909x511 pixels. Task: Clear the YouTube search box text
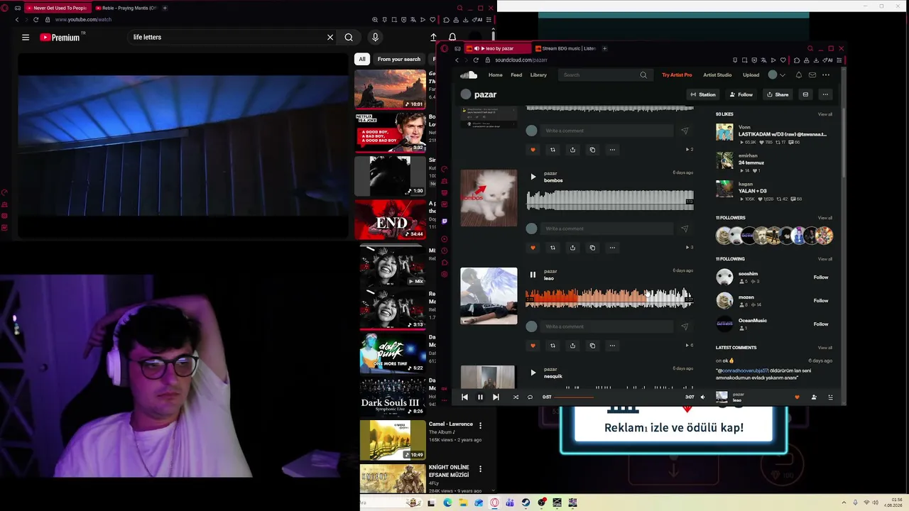[330, 38]
